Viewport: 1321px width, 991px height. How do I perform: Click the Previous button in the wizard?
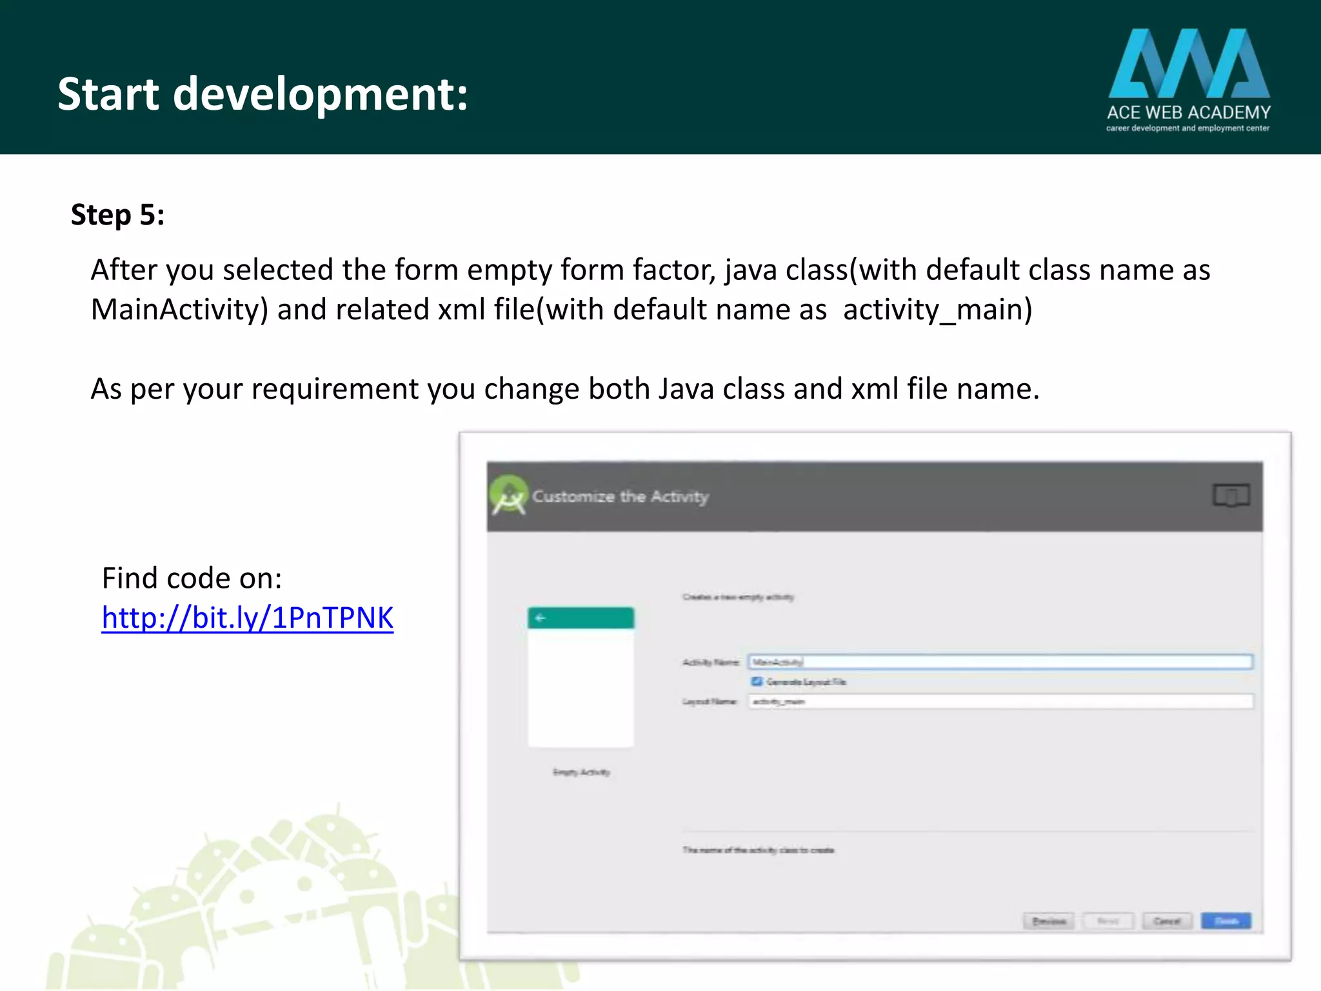click(1049, 921)
